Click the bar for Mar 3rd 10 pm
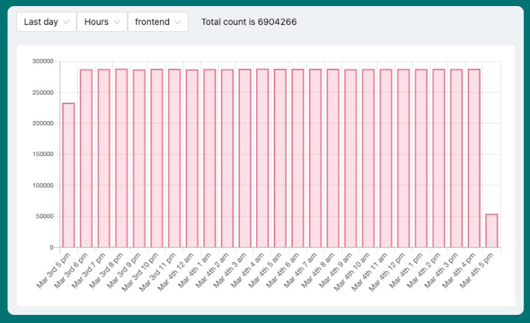Viewport: 530px width, 323px height. click(157, 158)
